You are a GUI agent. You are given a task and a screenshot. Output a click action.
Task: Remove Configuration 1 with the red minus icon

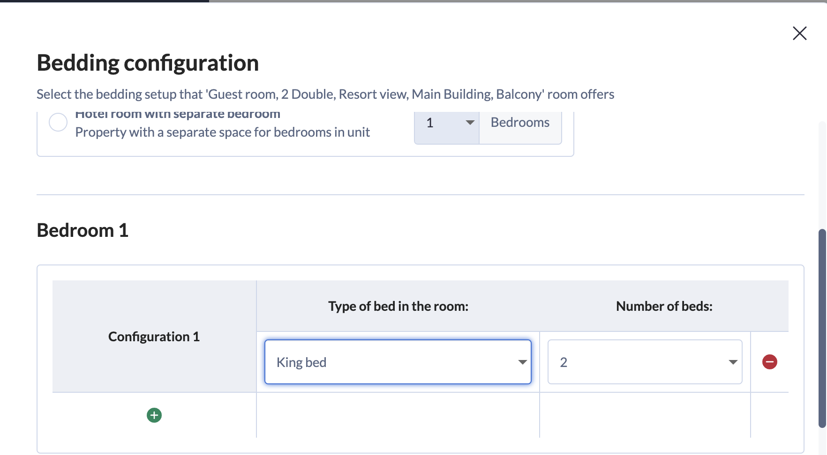click(x=769, y=362)
